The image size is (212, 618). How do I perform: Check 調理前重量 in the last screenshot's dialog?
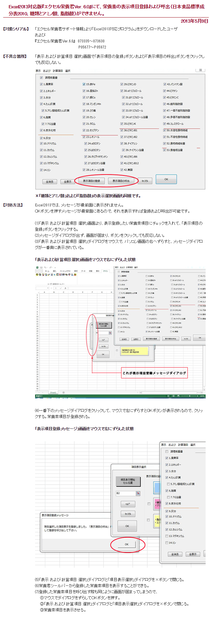[167, 451]
